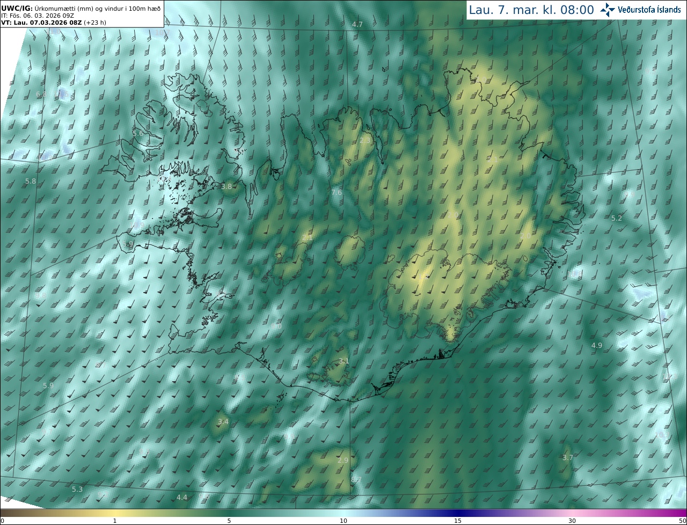Click the value 3.4 south of Iceland
Image resolution: width=687 pixels, height=525 pixels.
pos(223,422)
